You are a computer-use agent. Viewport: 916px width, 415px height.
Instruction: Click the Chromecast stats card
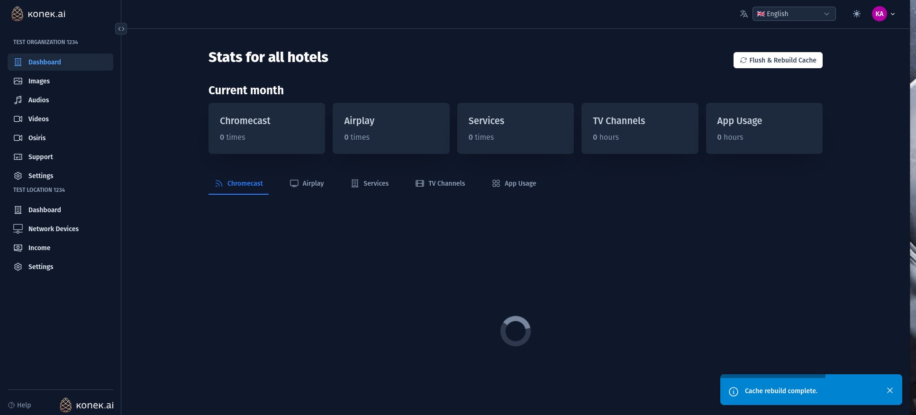point(267,128)
